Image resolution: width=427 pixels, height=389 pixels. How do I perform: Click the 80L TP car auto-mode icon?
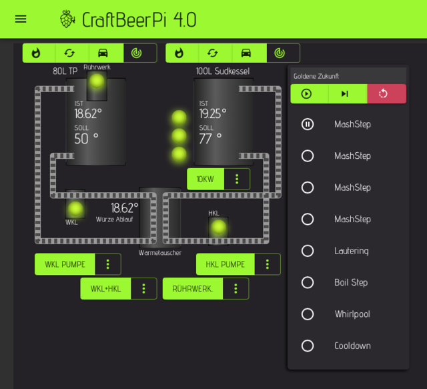(x=103, y=53)
